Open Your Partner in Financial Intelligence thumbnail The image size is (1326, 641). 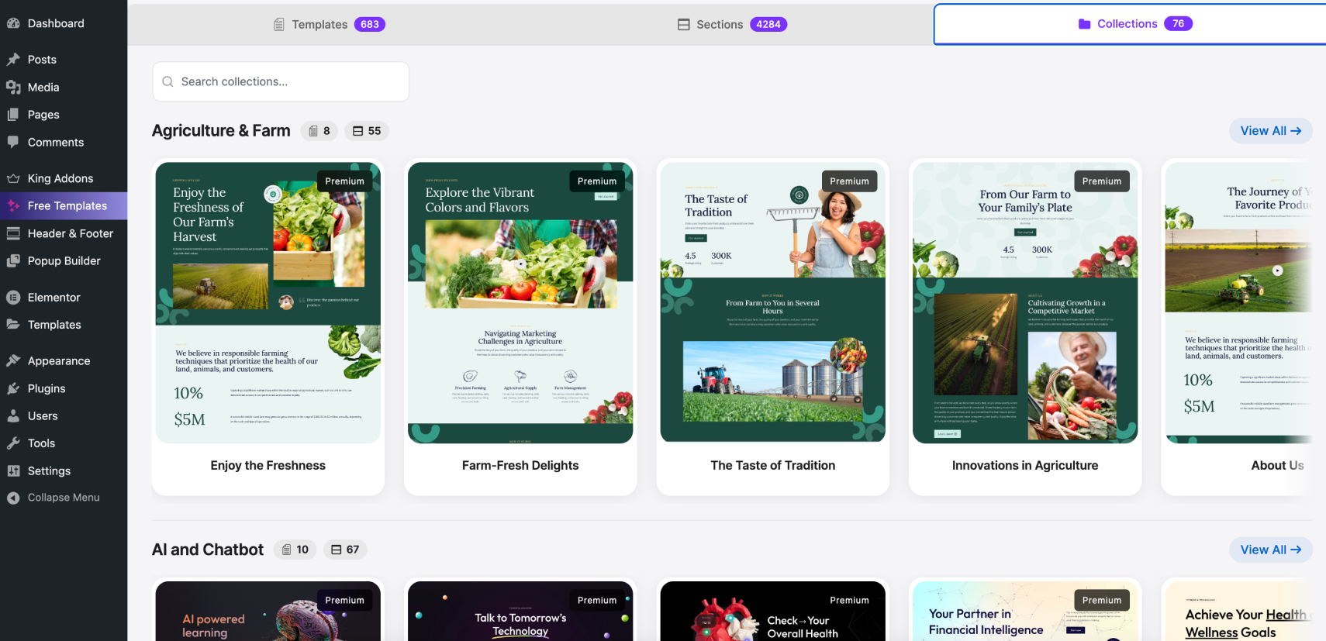[x=1025, y=611]
